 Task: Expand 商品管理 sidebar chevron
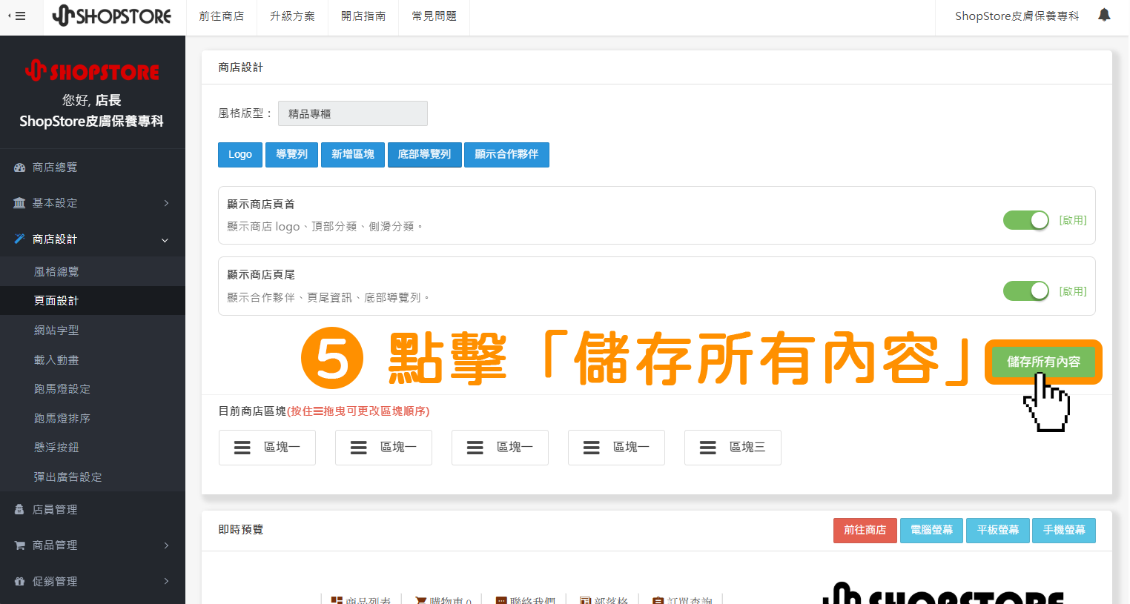point(166,545)
